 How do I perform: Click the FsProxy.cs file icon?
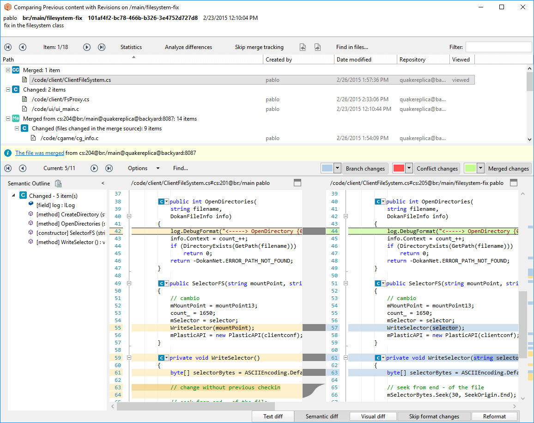click(24, 99)
